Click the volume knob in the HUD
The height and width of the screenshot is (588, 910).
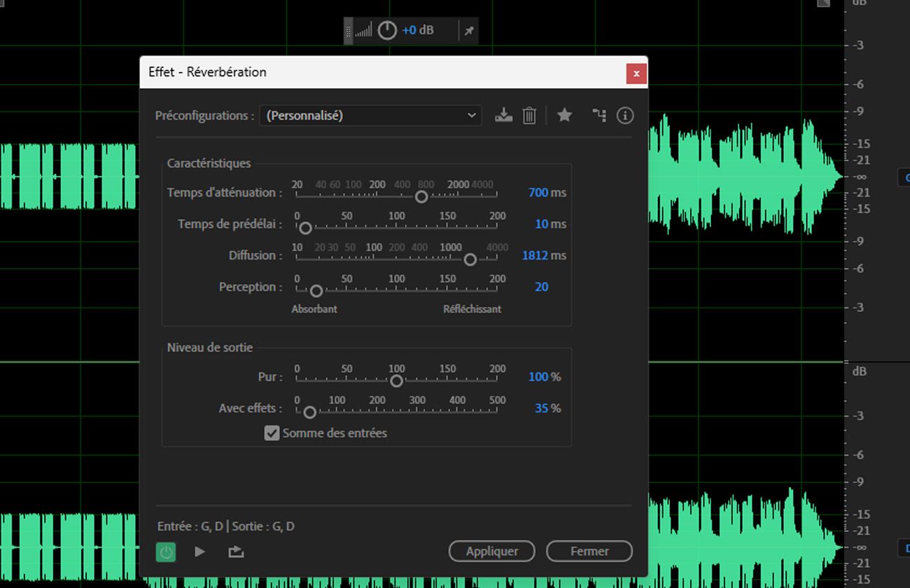click(x=387, y=30)
